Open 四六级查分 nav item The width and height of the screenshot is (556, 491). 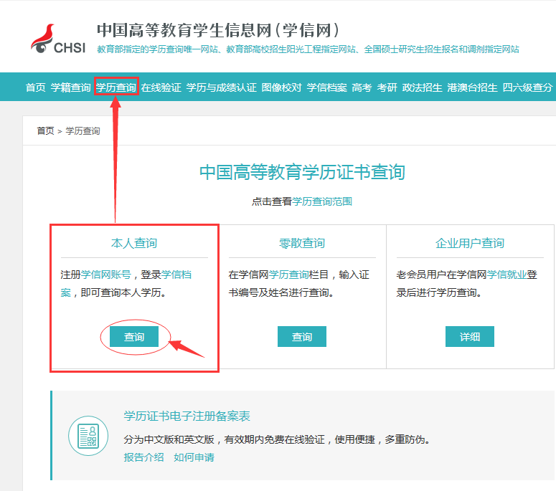[x=527, y=87]
